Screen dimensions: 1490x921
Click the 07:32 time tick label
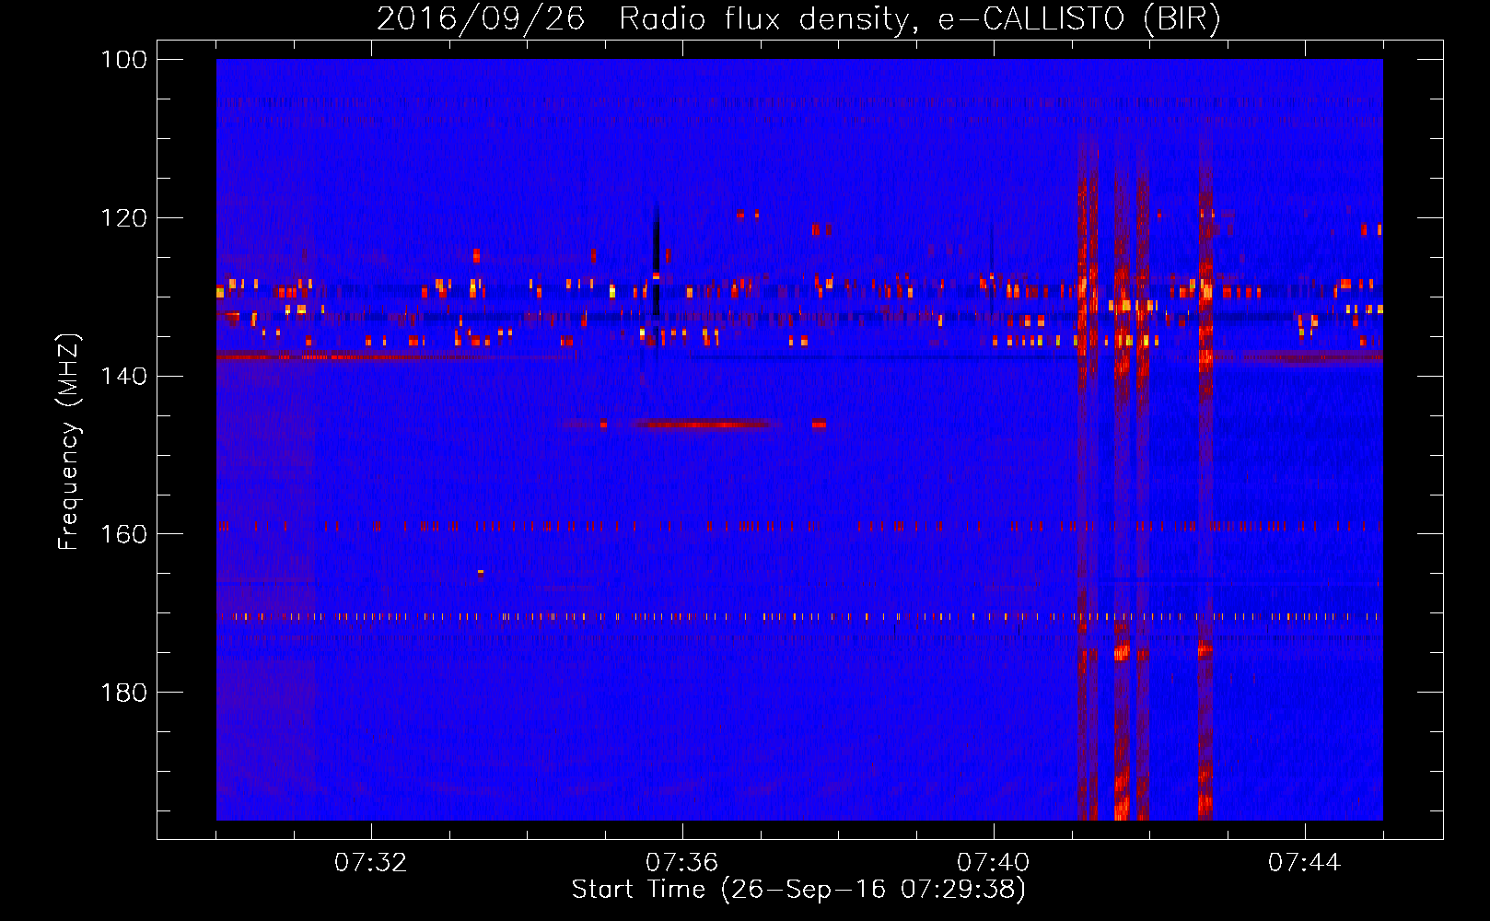371,863
